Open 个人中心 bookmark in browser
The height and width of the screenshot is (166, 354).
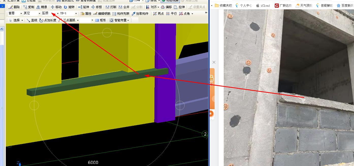pos(244,5)
